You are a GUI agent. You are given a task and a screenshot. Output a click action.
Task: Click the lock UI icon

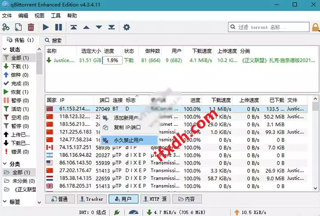315,27
